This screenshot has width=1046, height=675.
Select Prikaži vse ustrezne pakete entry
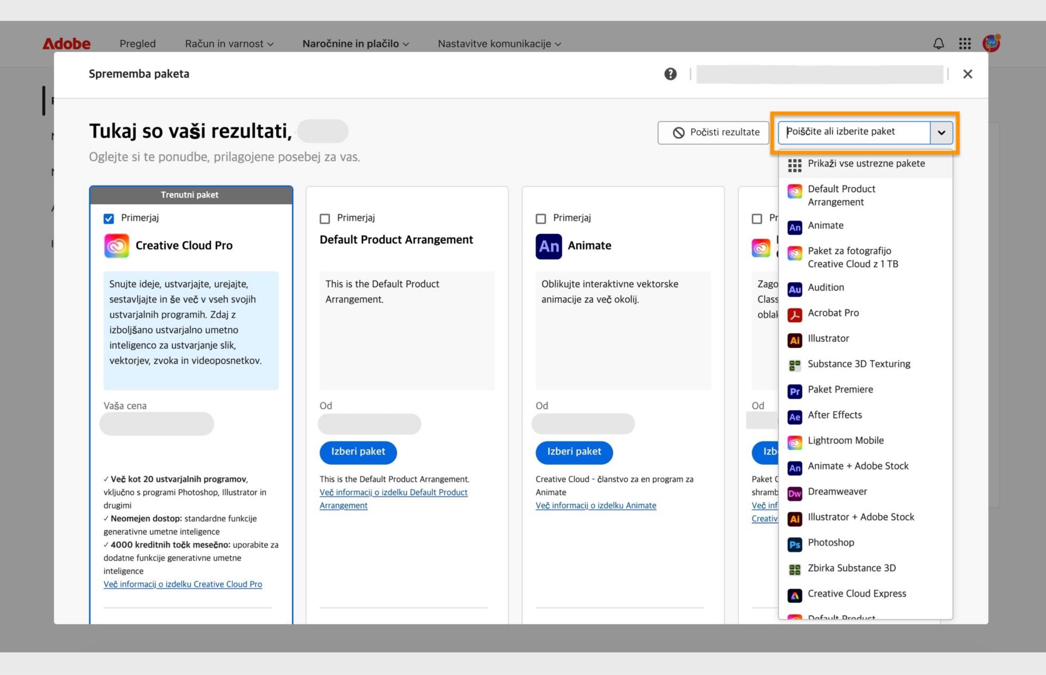(866, 164)
